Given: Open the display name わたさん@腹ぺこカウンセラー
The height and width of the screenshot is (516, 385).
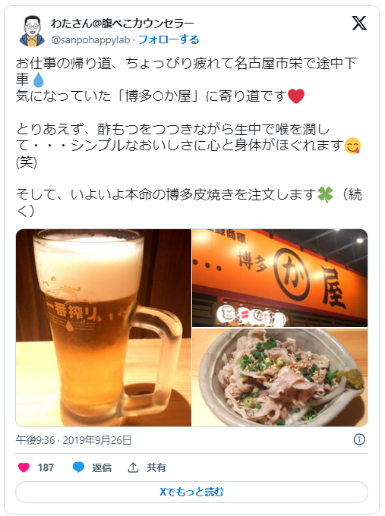Looking at the screenshot, I should pos(122,24).
